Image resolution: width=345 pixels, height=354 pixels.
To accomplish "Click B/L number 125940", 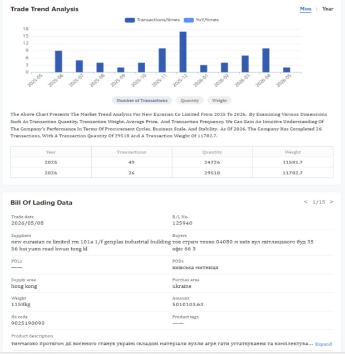I will (182, 223).
